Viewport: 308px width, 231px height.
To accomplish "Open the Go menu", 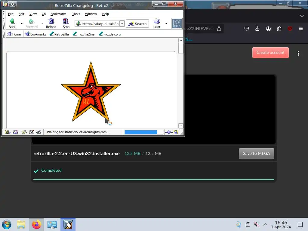I will click(x=44, y=14).
